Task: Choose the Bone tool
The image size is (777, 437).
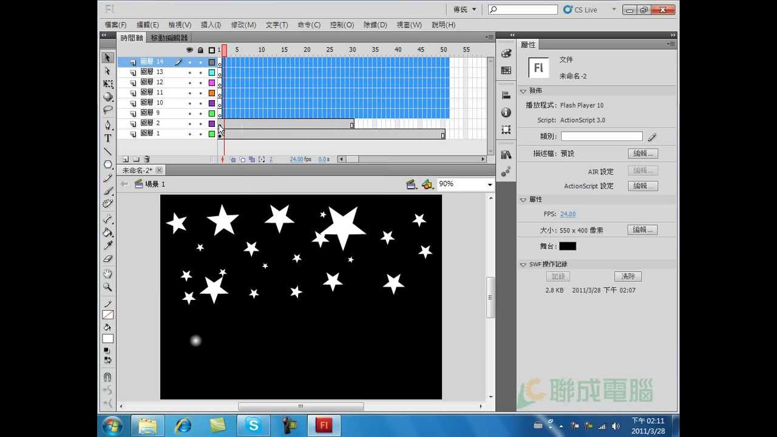Action: tap(107, 219)
